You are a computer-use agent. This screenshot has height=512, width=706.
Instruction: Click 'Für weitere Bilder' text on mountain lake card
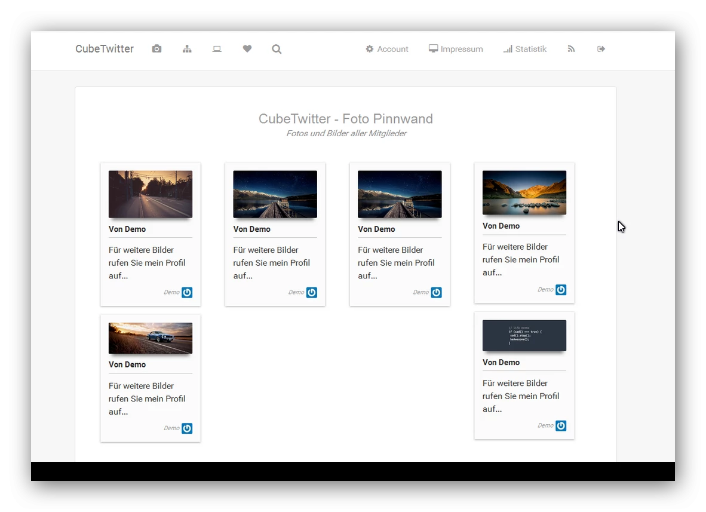pyautogui.click(x=515, y=247)
